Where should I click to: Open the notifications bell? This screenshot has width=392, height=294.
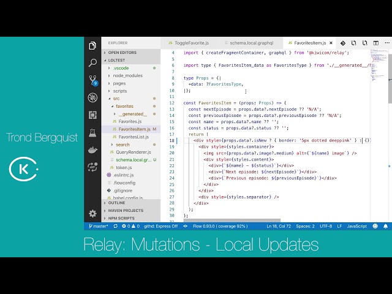tap(385, 226)
